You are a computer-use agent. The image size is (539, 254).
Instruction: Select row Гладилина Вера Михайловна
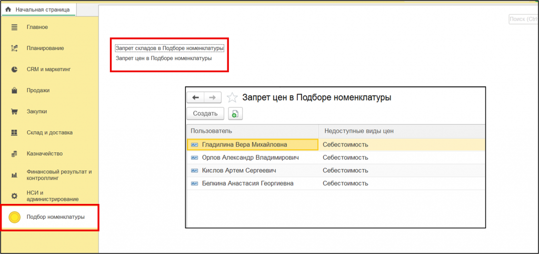pos(336,145)
